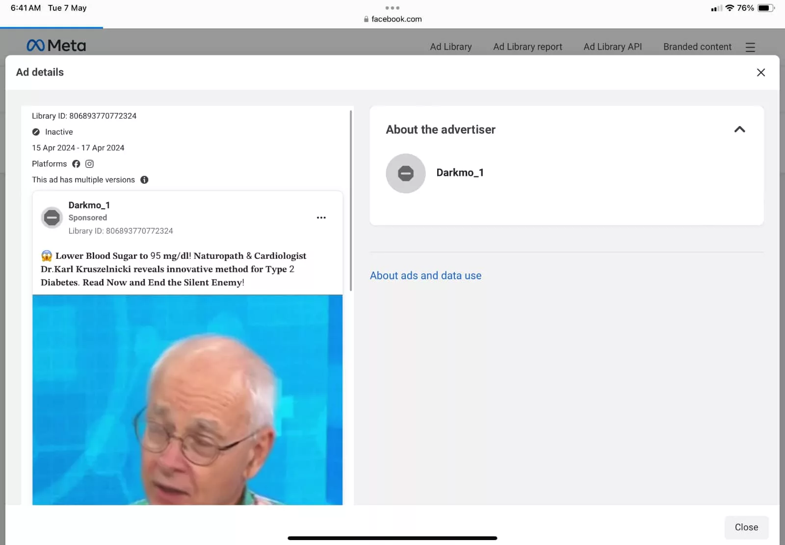Open Branded content section
This screenshot has width=785, height=545.
point(697,47)
